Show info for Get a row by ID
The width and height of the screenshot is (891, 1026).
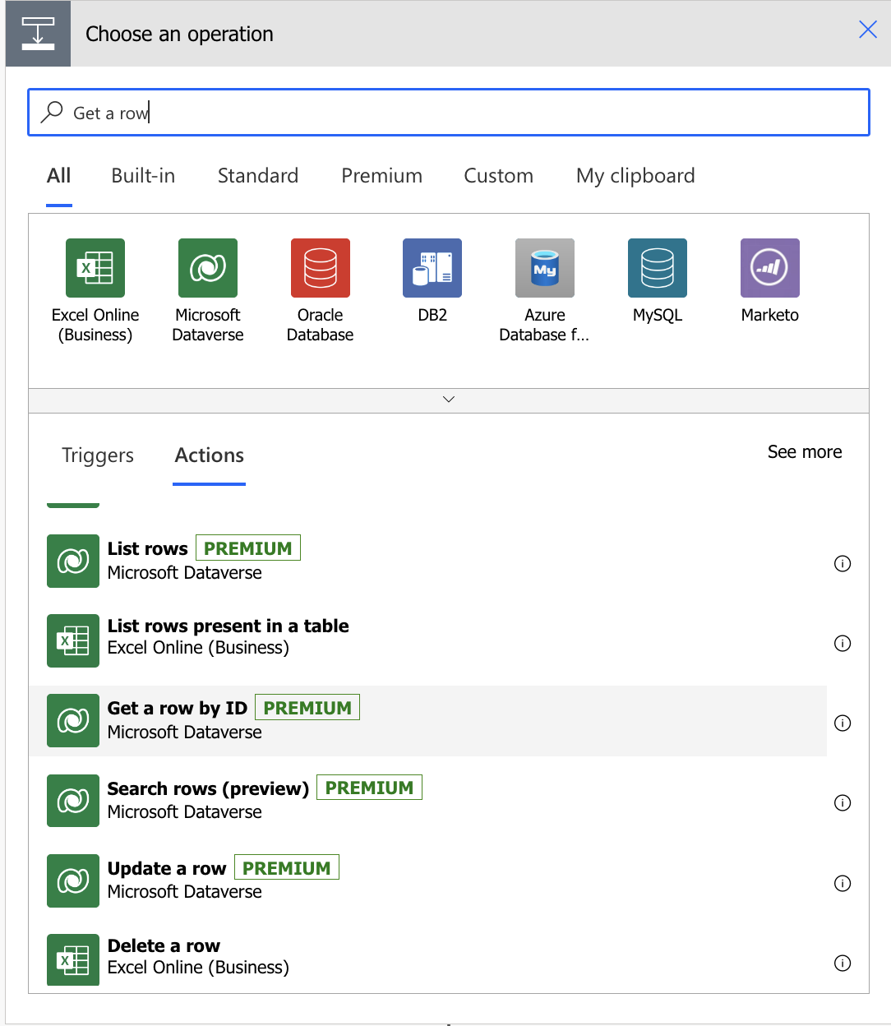[x=843, y=723]
